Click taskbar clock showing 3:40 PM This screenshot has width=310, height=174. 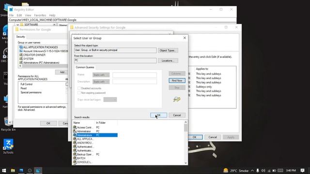tap(291, 171)
